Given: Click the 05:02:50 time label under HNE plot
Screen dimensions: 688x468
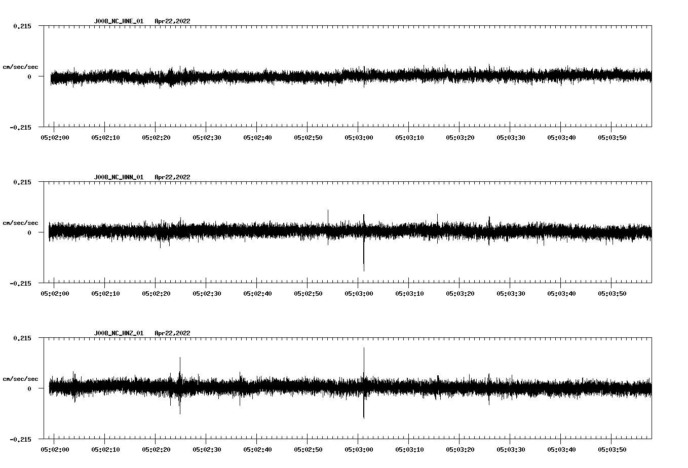Looking at the screenshot, I should (308, 137).
